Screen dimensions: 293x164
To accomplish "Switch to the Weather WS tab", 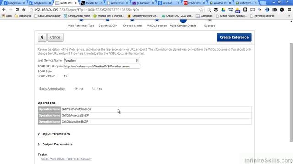I will (x=220, y=3).
